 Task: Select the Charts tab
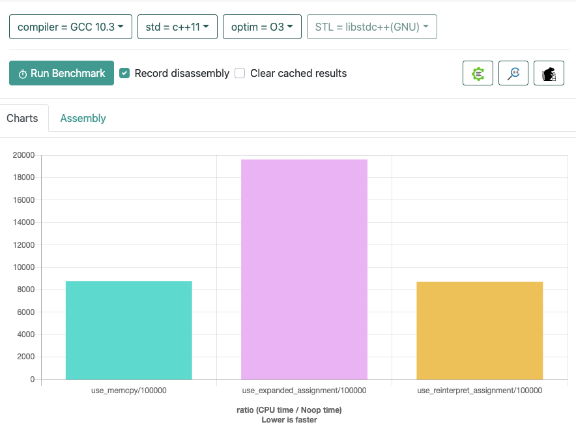pos(22,118)
